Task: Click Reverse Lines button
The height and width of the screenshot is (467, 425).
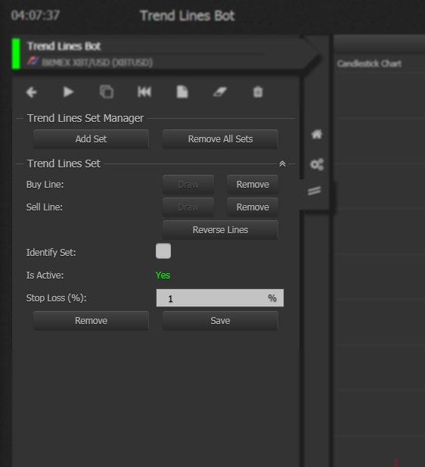Action: (220, 230)
